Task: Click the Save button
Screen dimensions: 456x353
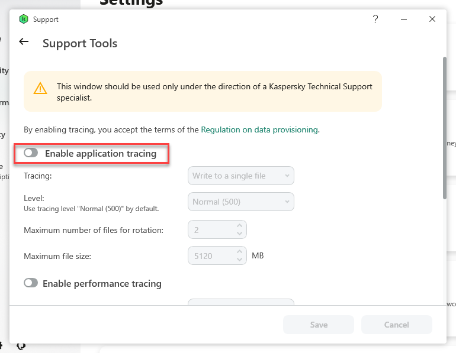Action: click(x=319, y=325)
